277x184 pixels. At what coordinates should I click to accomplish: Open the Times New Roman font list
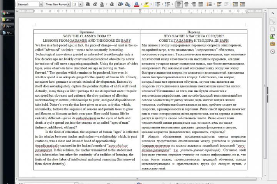[x=69, y=4]
